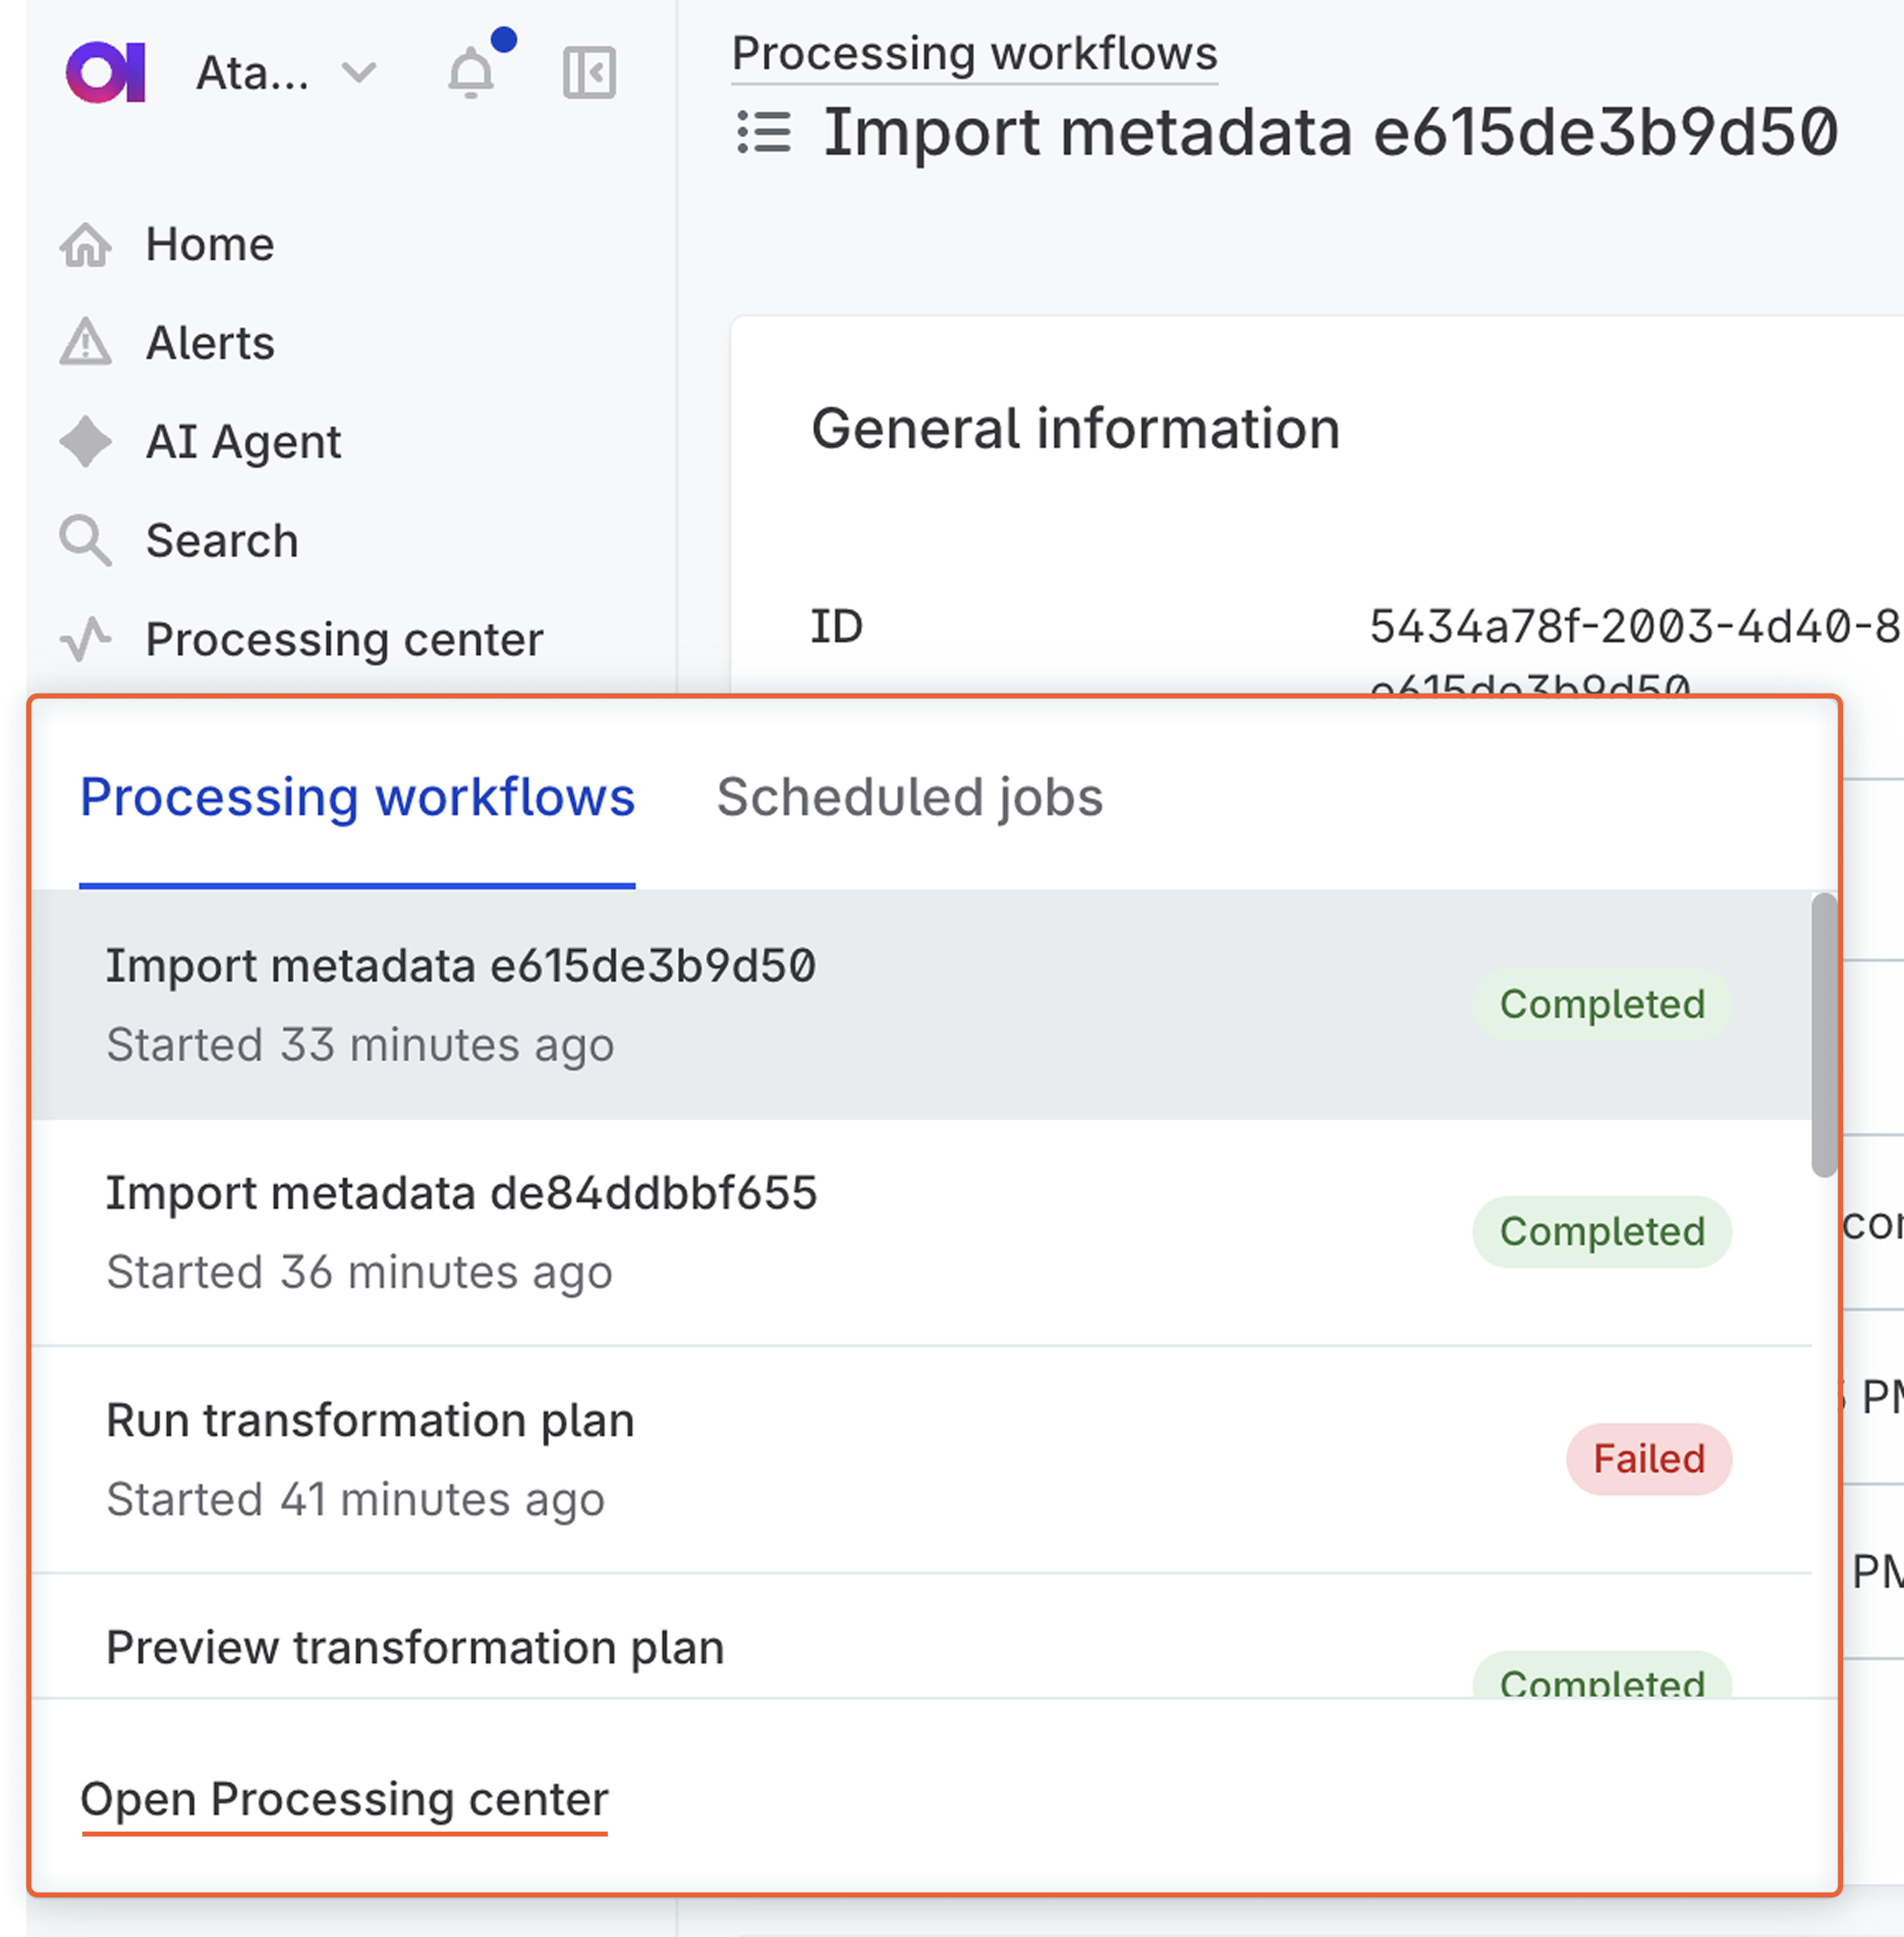
Task: Click the list icon beside page title
Action: pos(764,133)
